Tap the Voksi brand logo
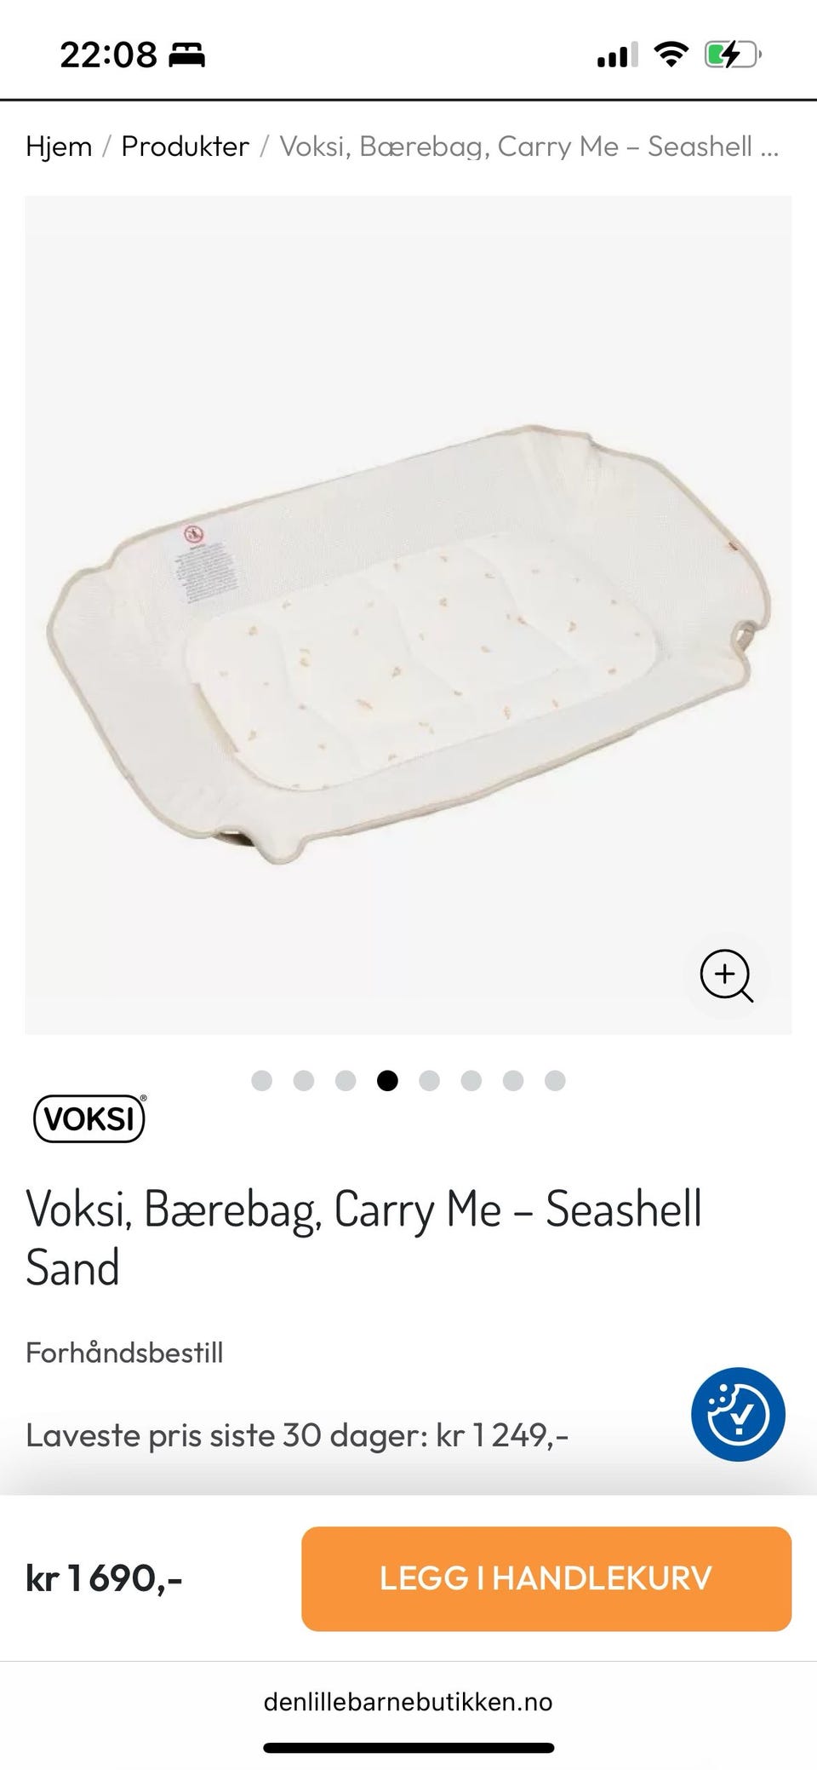The width and height of the screenshot is (817, 1770). 89,1118
